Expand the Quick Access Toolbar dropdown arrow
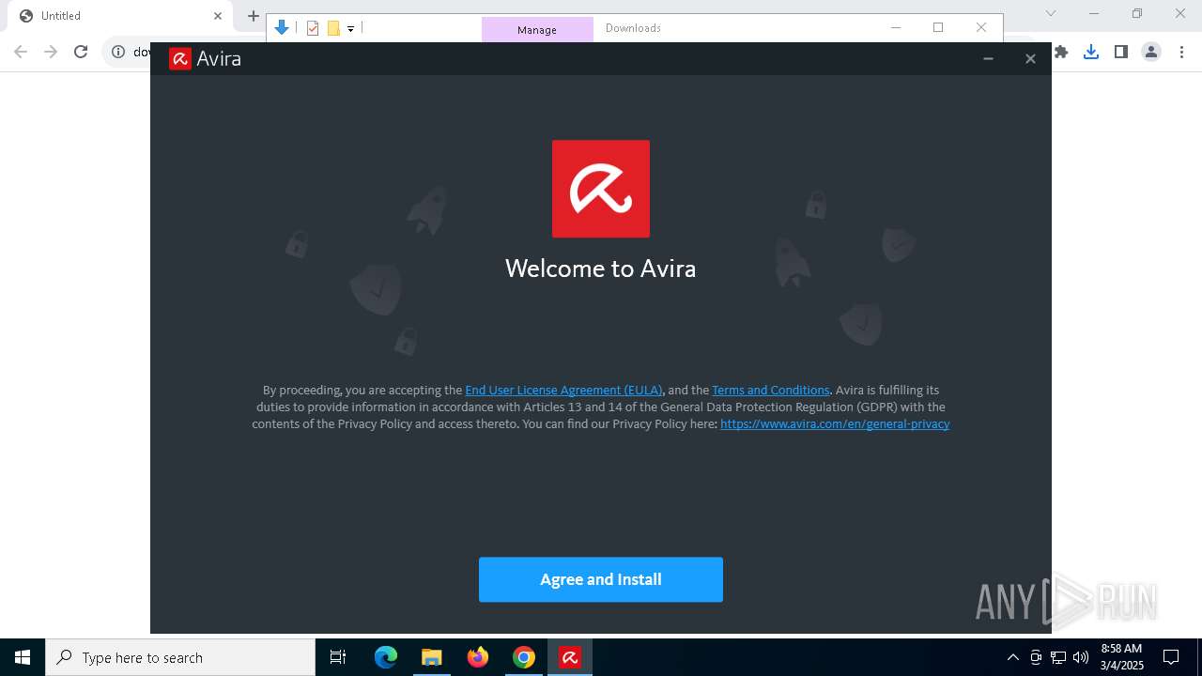Screen dimensions: 1202x676 (350, 29)
